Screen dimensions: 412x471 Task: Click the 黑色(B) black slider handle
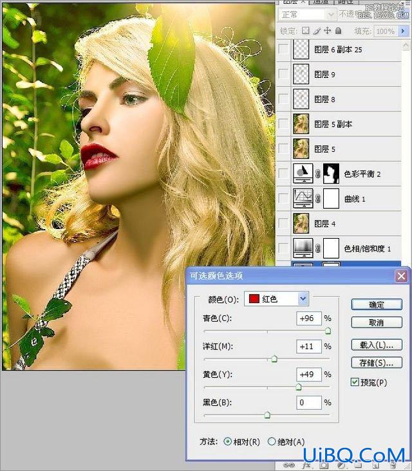267,415
